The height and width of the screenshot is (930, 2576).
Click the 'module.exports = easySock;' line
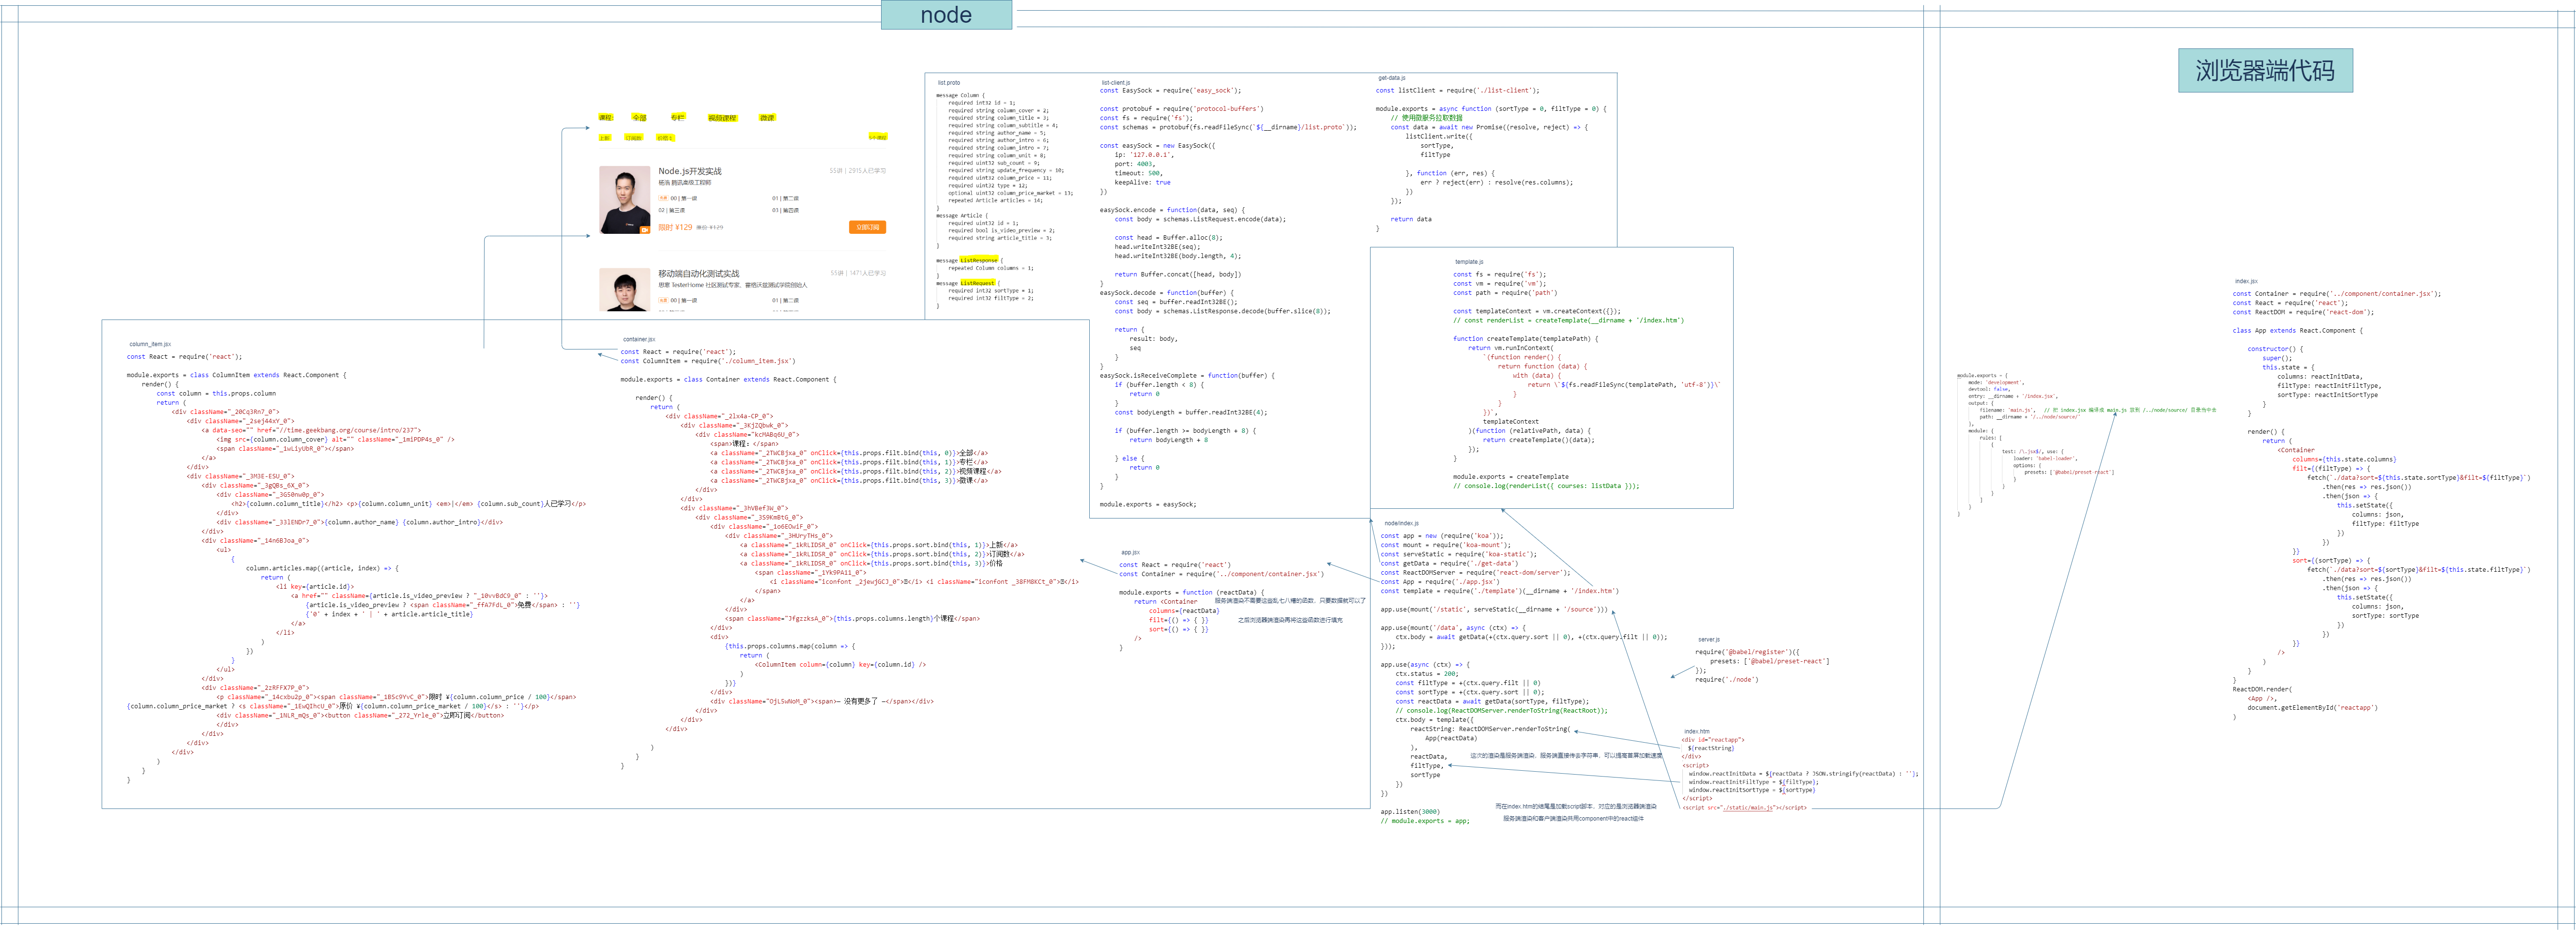coord(1148,504)
